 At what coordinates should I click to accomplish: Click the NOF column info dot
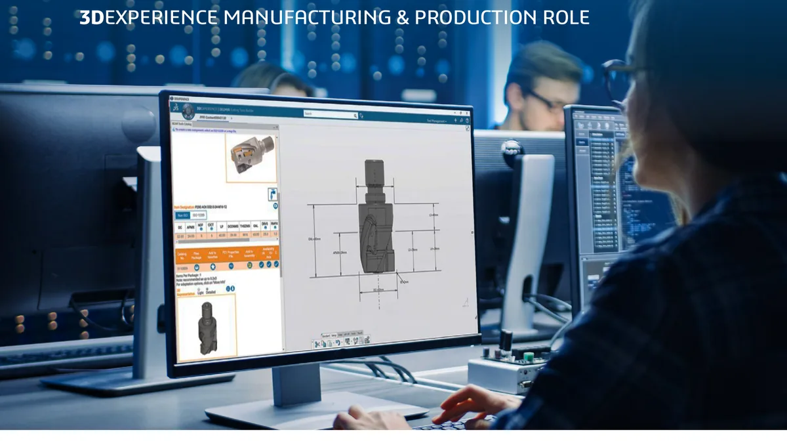pyautogui.click(x=201, y=229)
